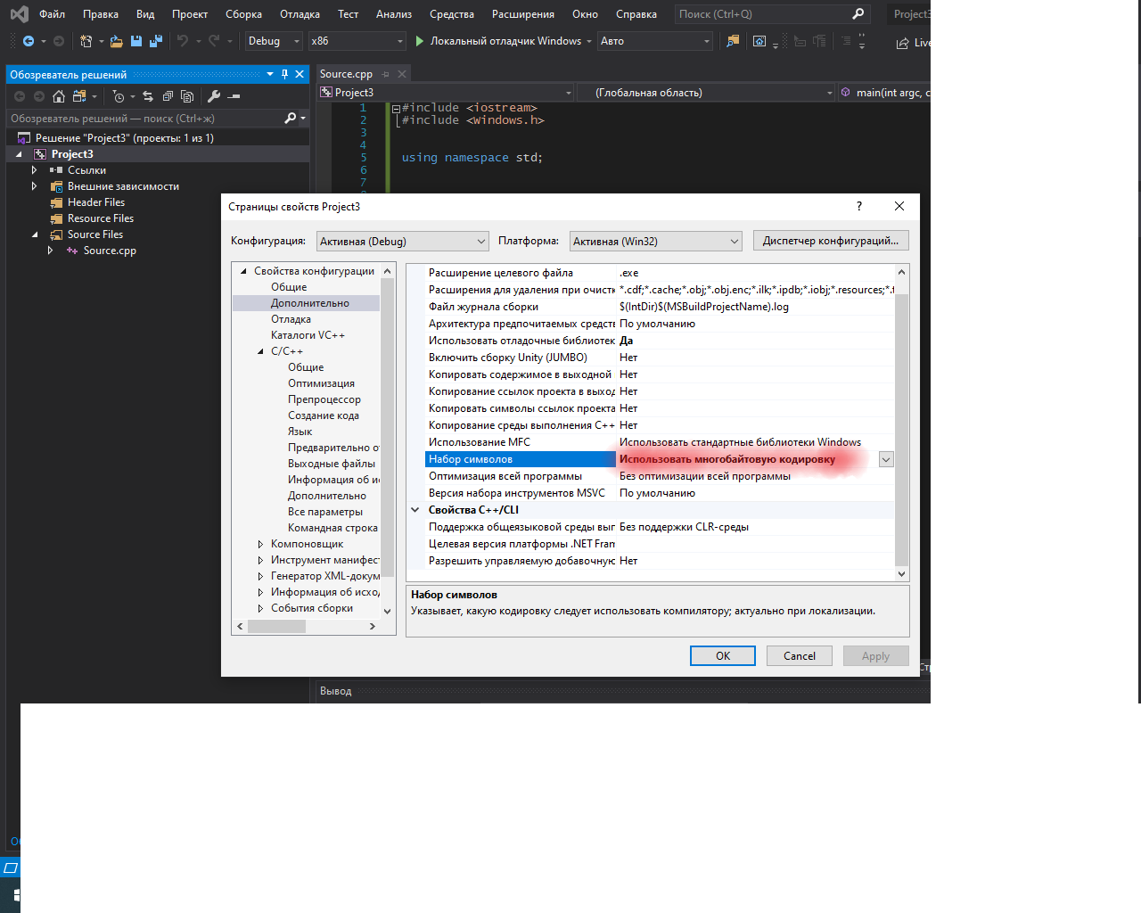Click the Collapse All icon in Solution Explorer
The image size is (1141, 913).
[168, 96]
